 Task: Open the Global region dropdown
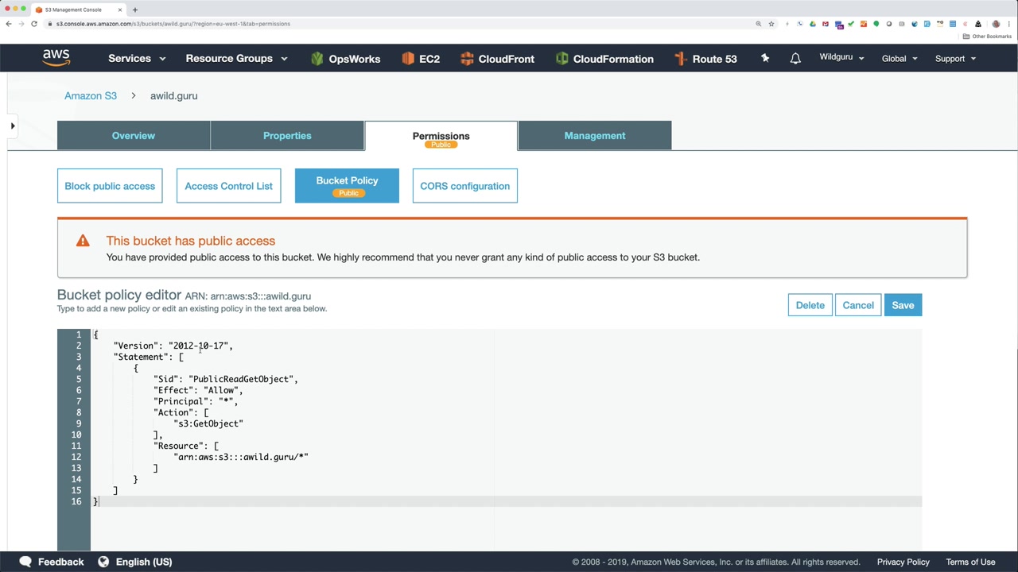point(899,59)
